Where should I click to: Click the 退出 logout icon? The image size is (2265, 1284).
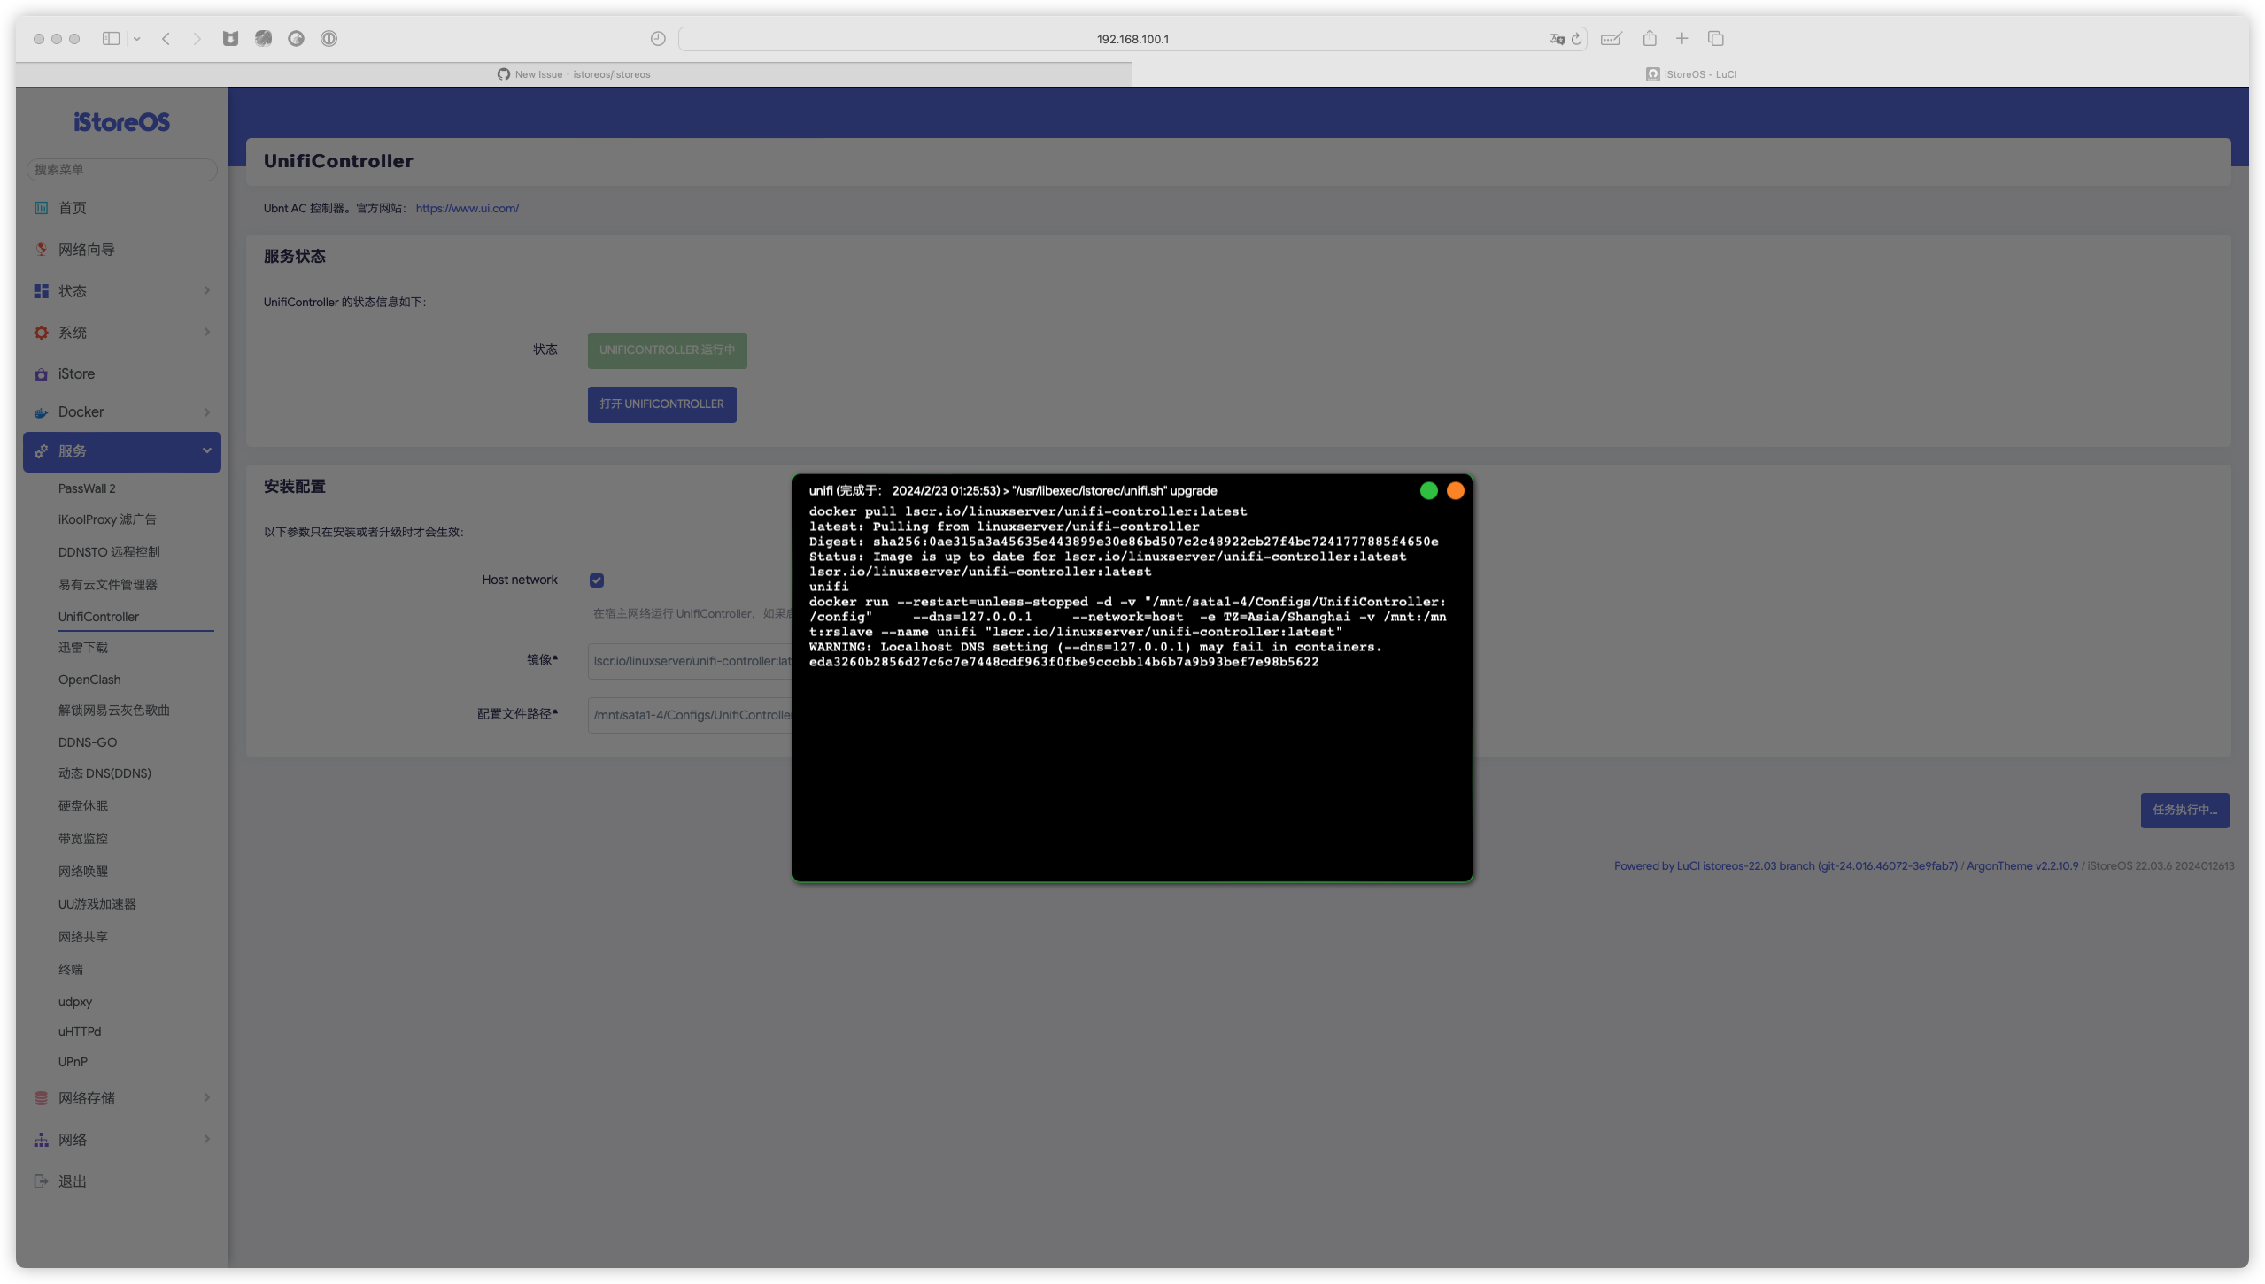pyautogui.click(x=41, y=1181)
